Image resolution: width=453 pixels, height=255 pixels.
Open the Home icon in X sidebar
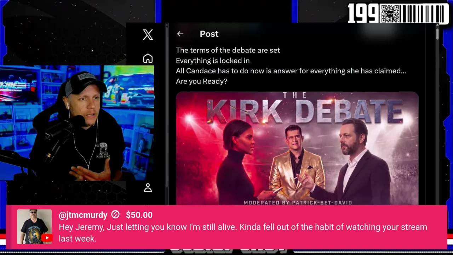(148, 58)
